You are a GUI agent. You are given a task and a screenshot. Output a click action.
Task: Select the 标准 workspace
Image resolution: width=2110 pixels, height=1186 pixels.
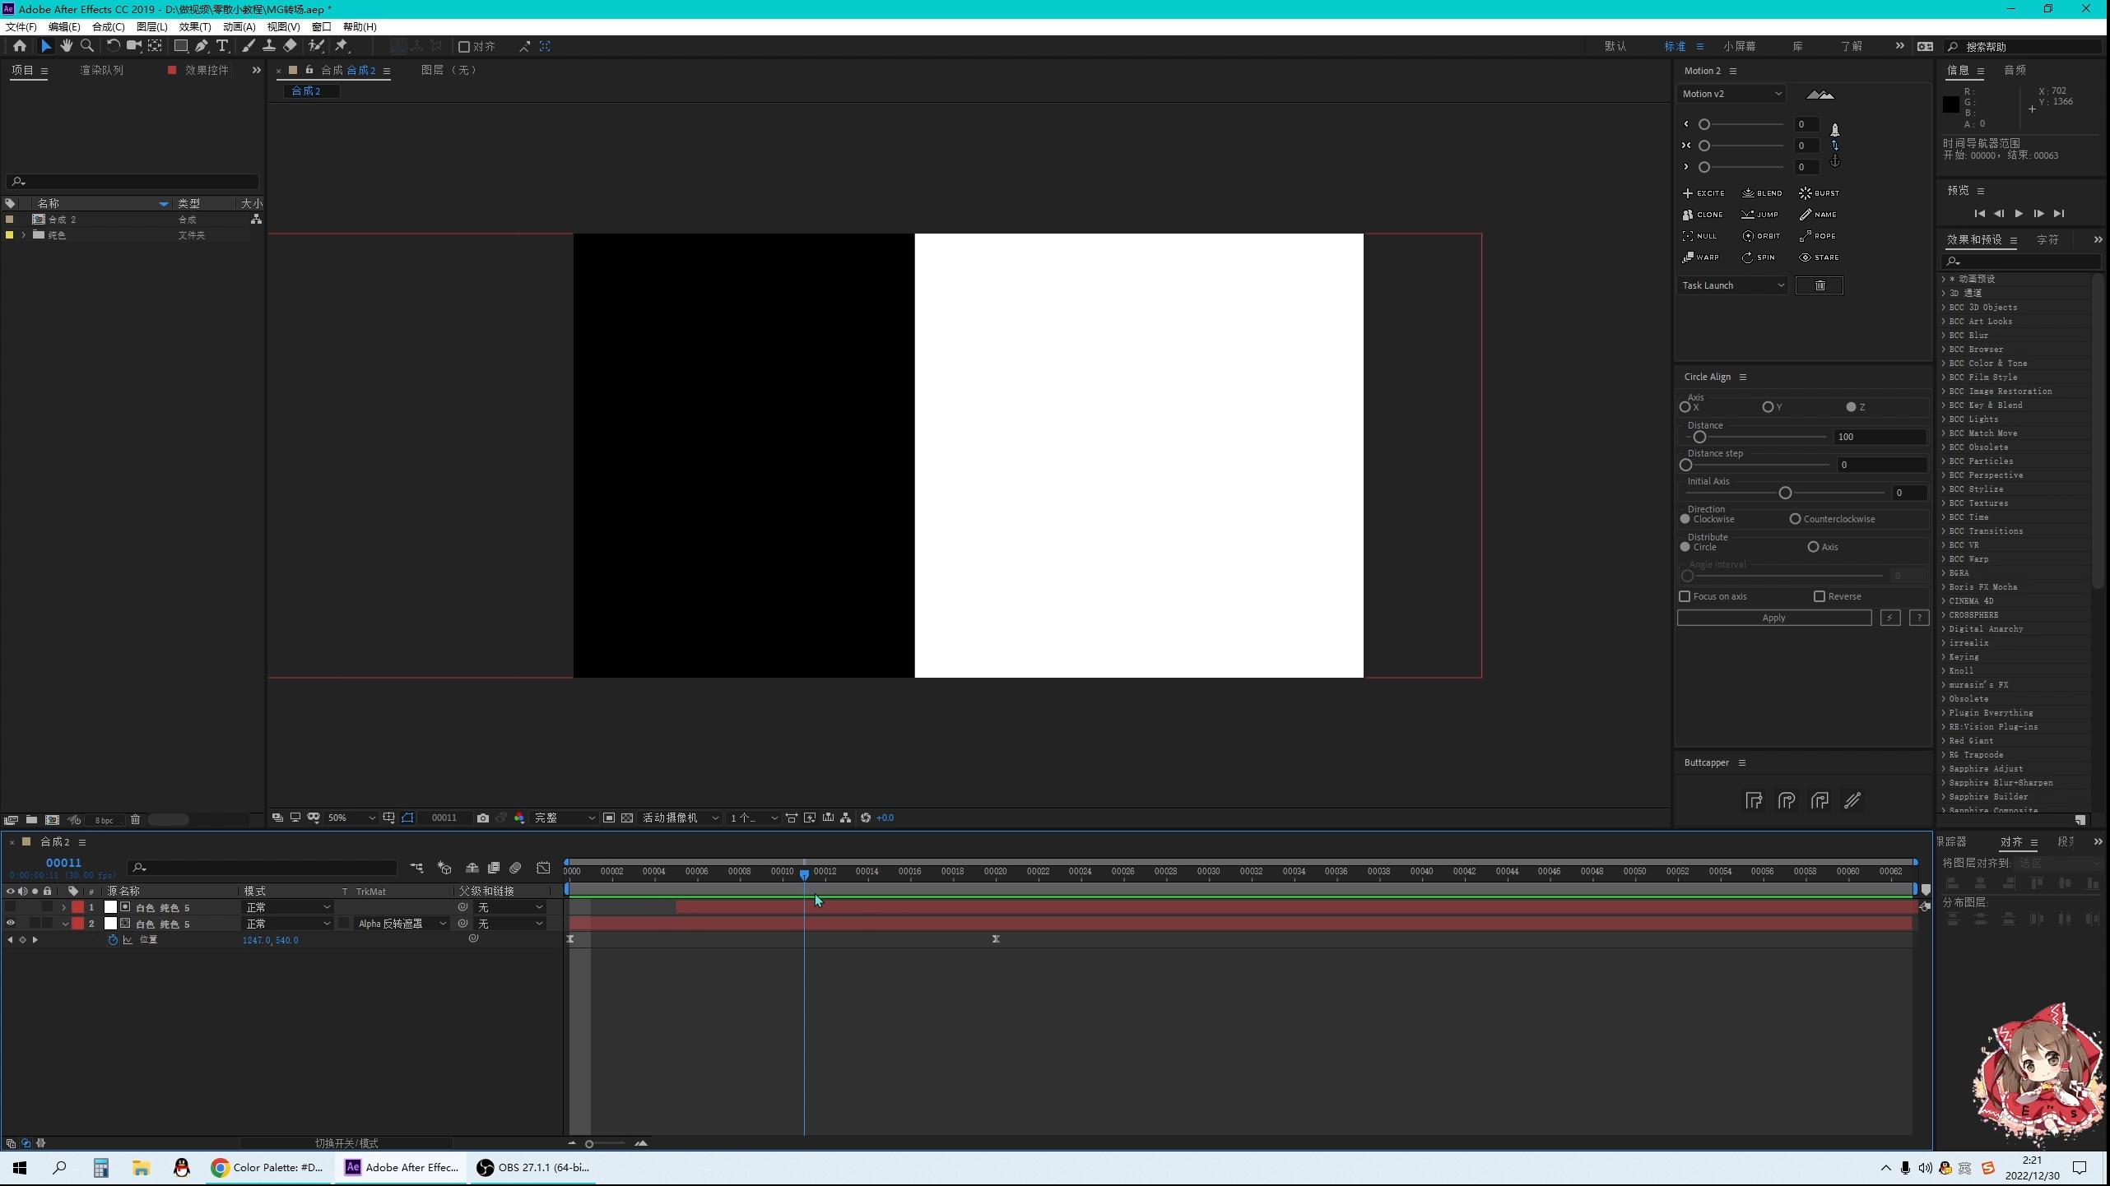[x=1675, y=46]
